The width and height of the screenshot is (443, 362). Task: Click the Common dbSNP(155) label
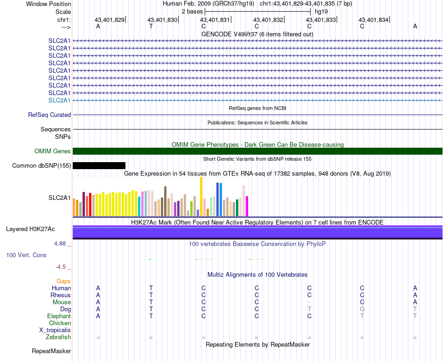point(41,165)
